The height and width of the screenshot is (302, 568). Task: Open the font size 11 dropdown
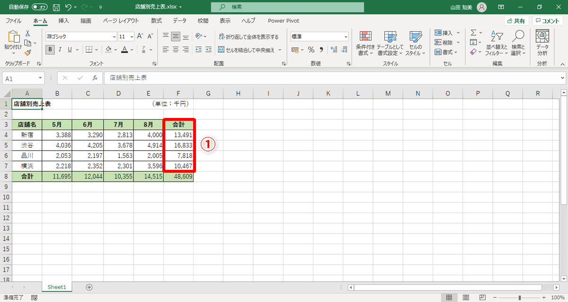[132, 36]
